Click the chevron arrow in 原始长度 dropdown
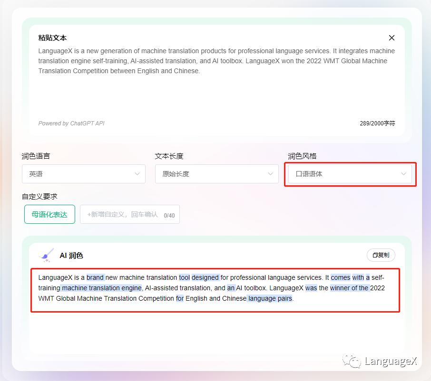The width and height of the screenshot is (431, 381). (271, 174)
